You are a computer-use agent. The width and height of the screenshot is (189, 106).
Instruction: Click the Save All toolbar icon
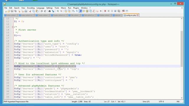tap(15, 11)
